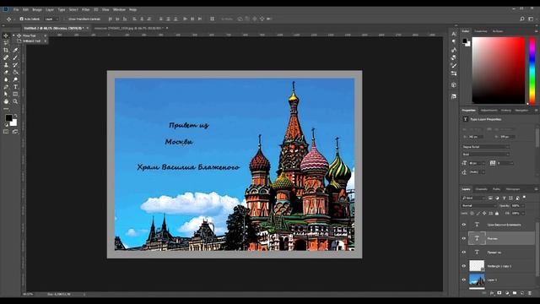Click the create new layer icon
The width and height of the screenshot is (540, 304).
pos(522,293)
